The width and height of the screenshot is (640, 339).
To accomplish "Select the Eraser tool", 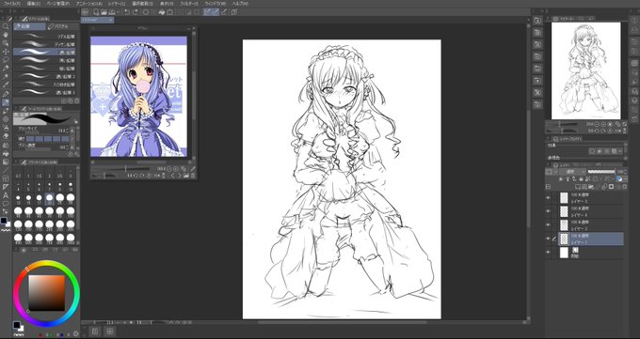I will (6, 136).
